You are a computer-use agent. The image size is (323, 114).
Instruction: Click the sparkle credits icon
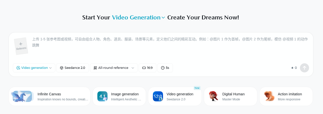pos(292,68)
